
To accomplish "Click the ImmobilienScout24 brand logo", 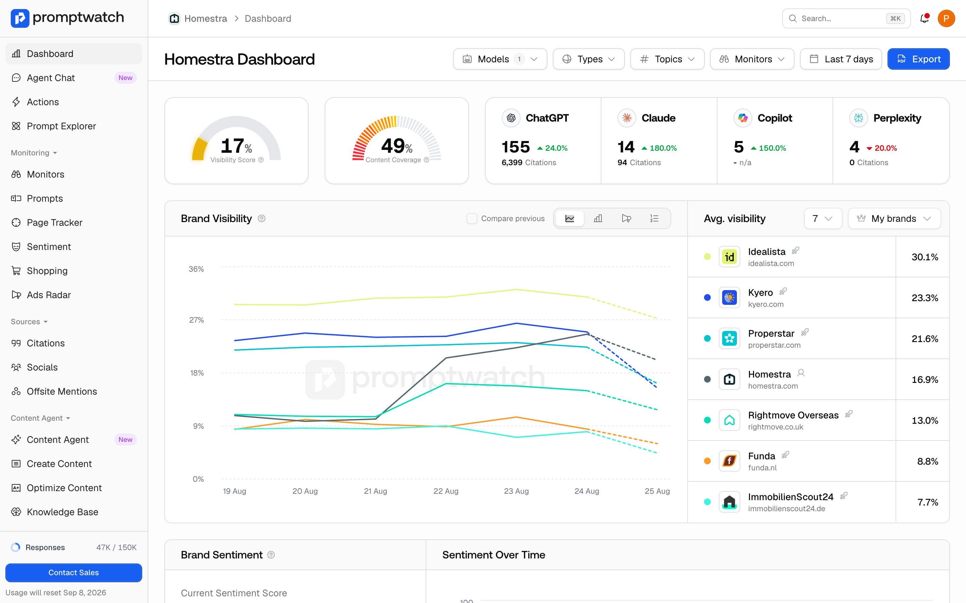I will click(729, 502).
